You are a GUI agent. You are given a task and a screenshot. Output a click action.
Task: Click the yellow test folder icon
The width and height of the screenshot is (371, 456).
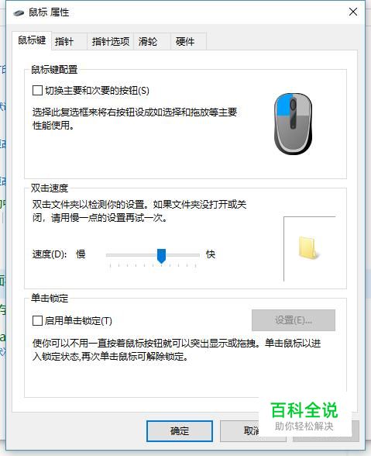[x=308, y=248]
